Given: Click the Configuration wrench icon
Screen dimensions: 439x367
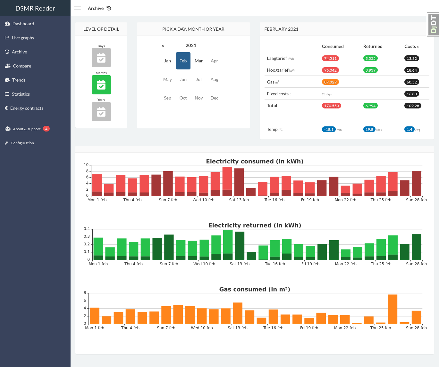Looking at the screenshot, I should pyautogui.click(x=6, y=143).
